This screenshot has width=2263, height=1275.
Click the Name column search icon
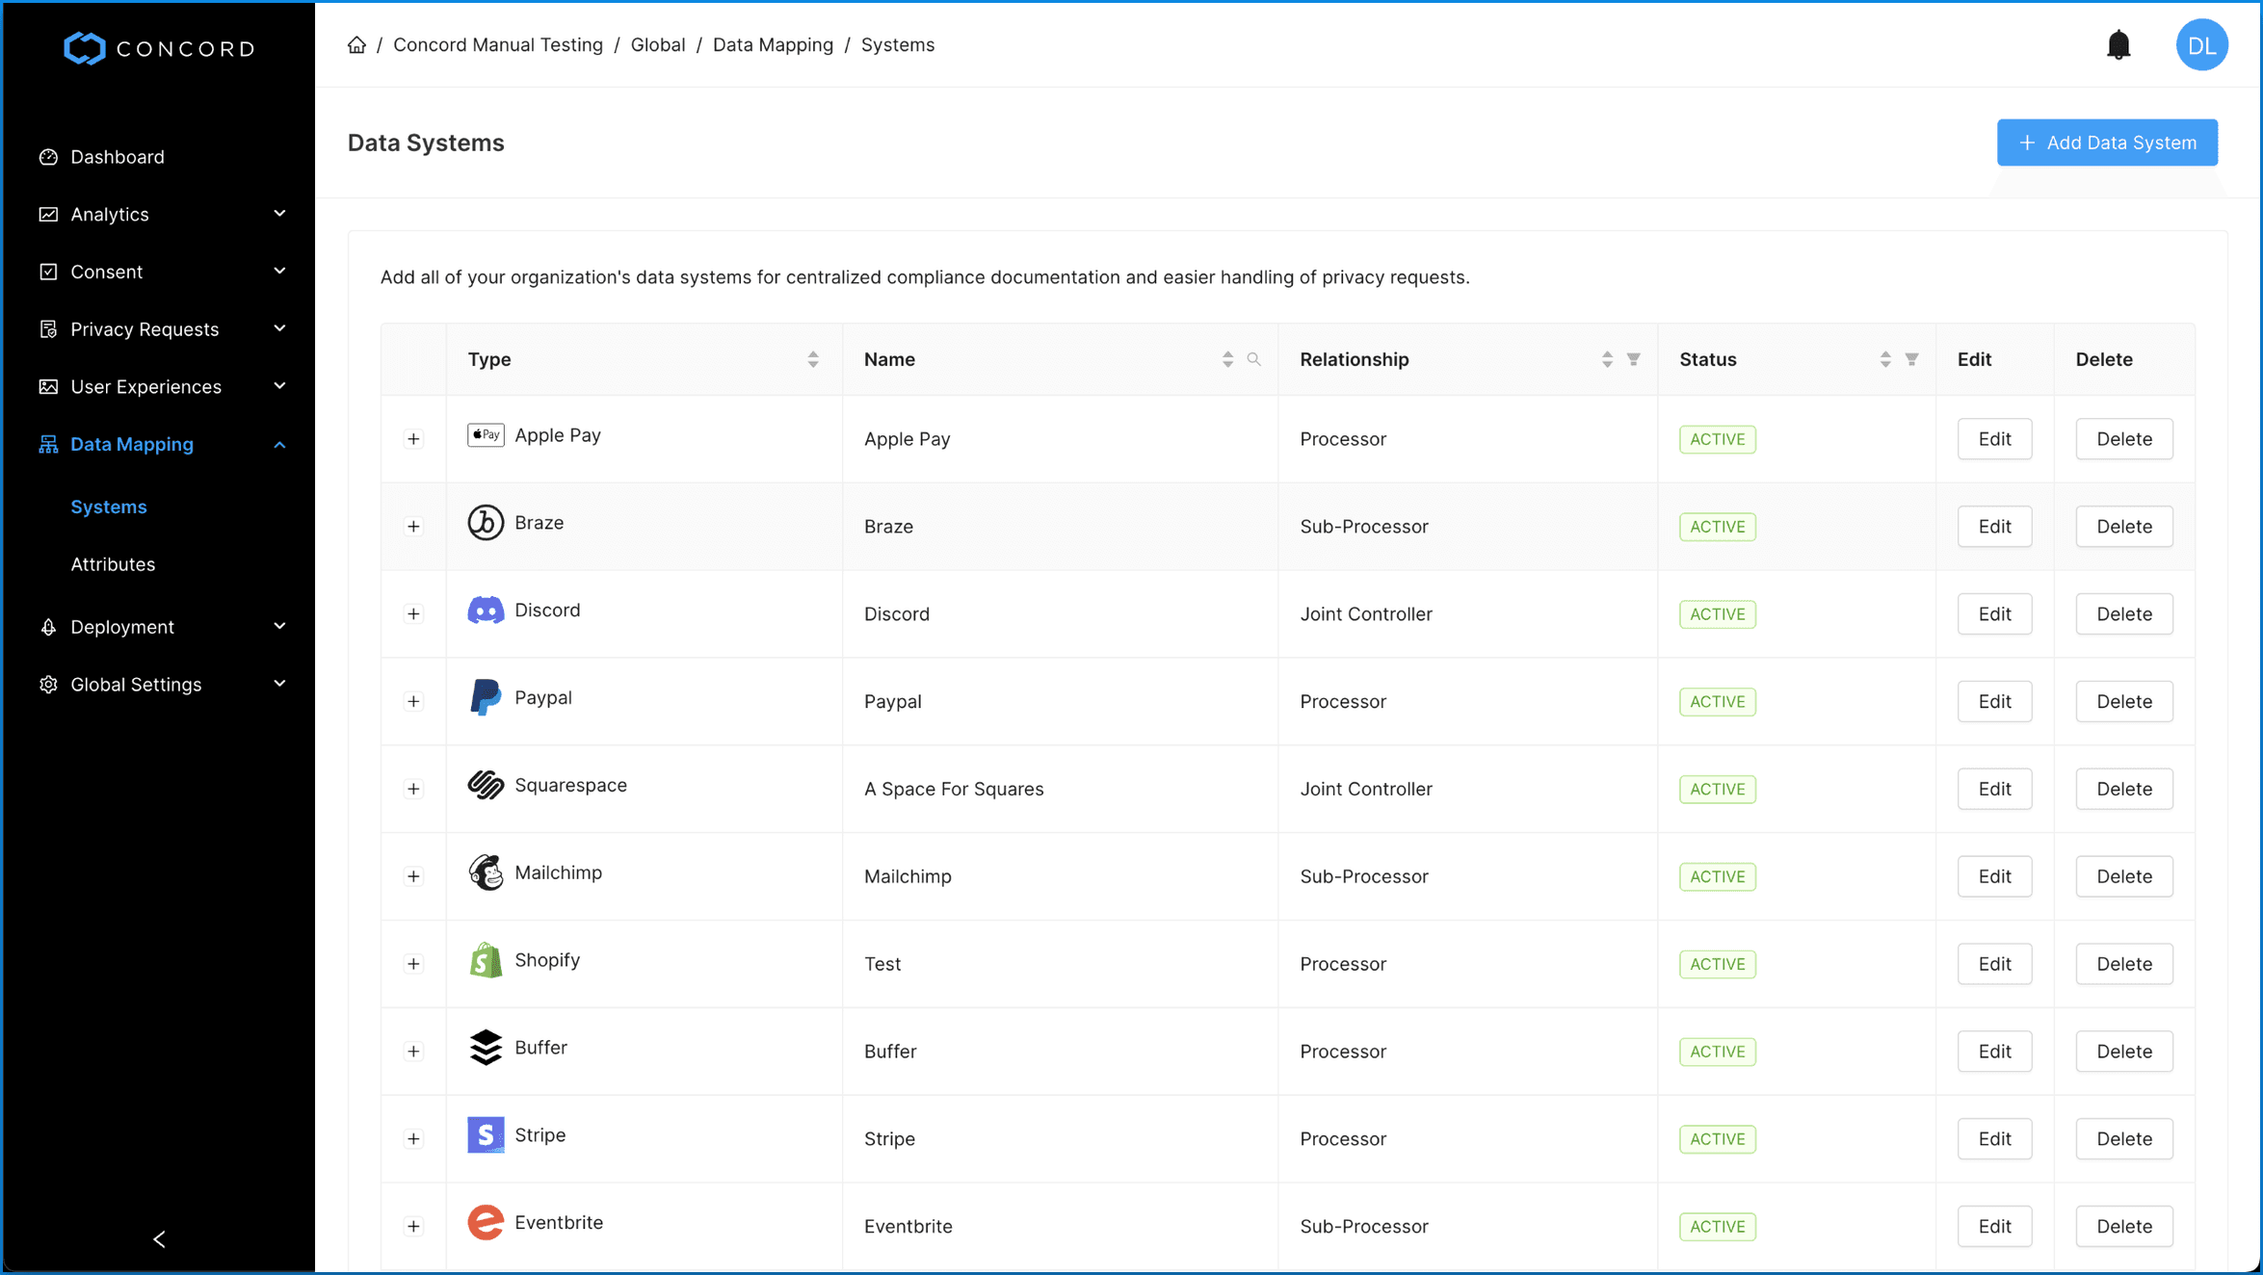tap(1253, 359)
